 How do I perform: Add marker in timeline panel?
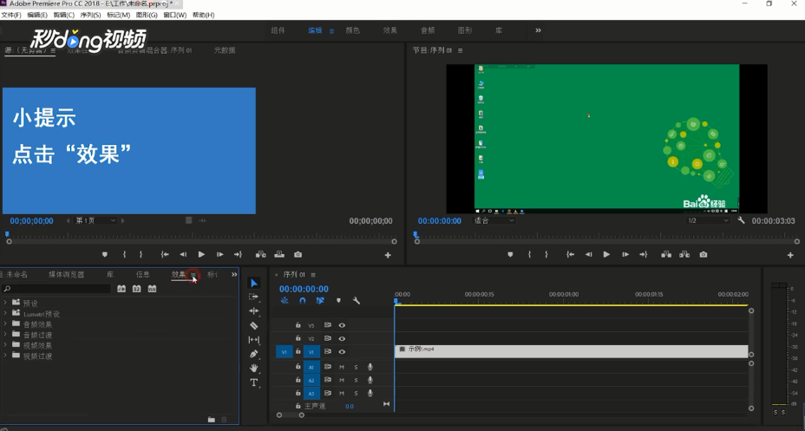[338, 301]
